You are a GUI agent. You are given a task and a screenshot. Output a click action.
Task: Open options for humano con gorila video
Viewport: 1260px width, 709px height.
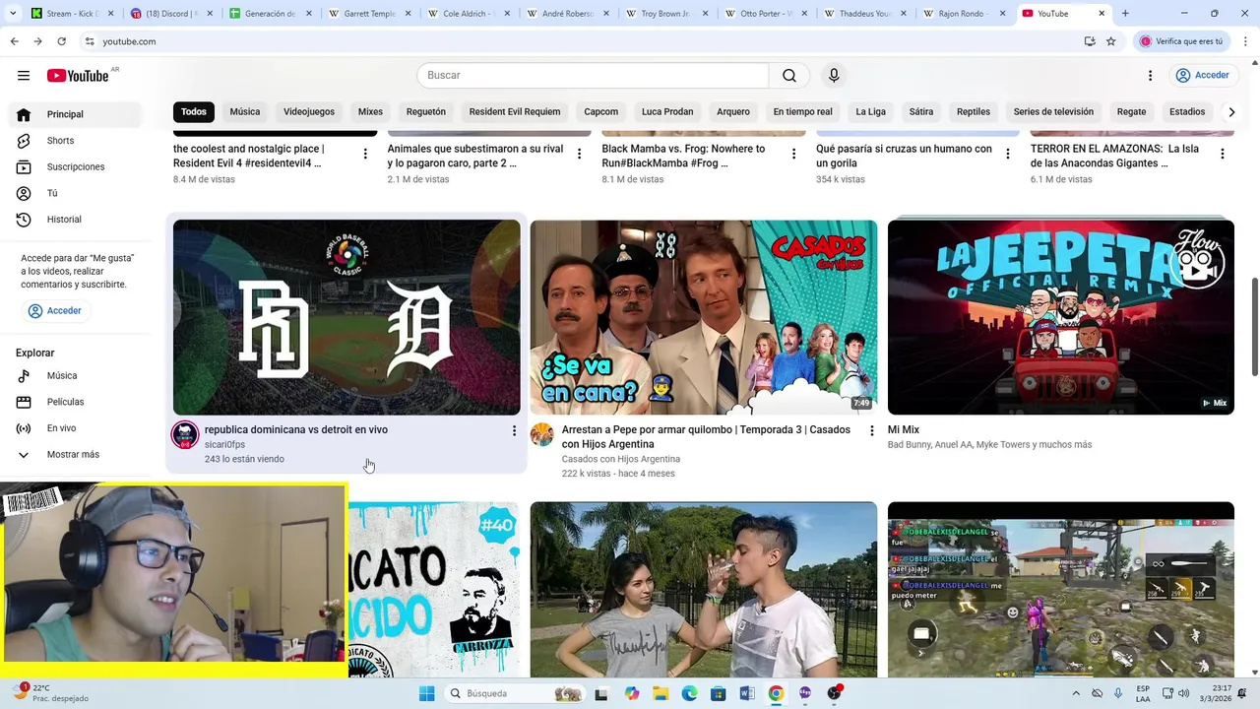[1008, 154]
